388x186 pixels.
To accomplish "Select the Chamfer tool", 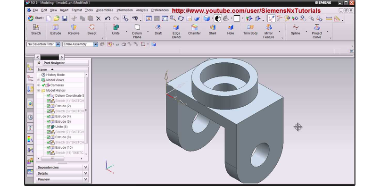I will pyautogui.click(x=194, y=30).
